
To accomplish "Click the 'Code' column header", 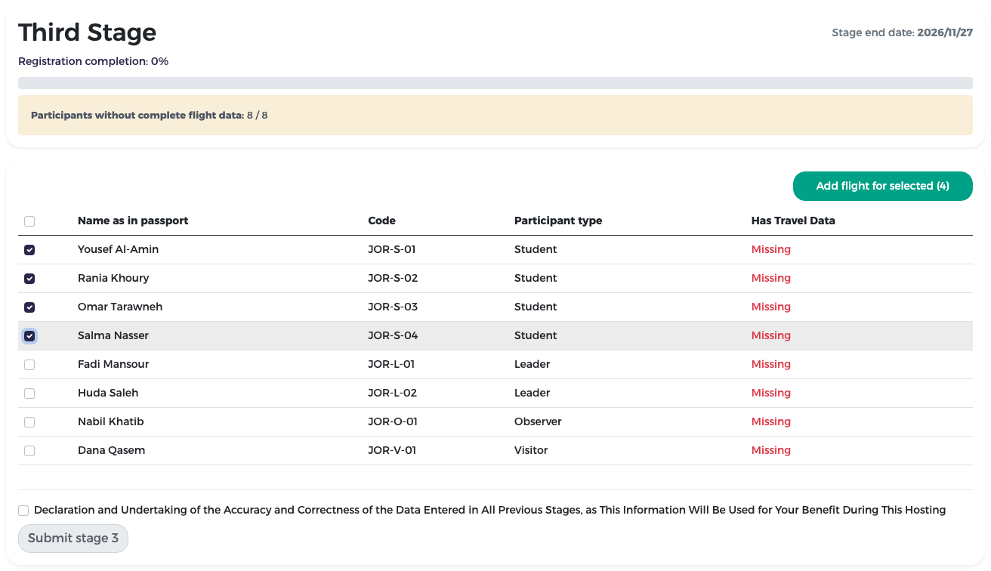I will coord(381,221).
